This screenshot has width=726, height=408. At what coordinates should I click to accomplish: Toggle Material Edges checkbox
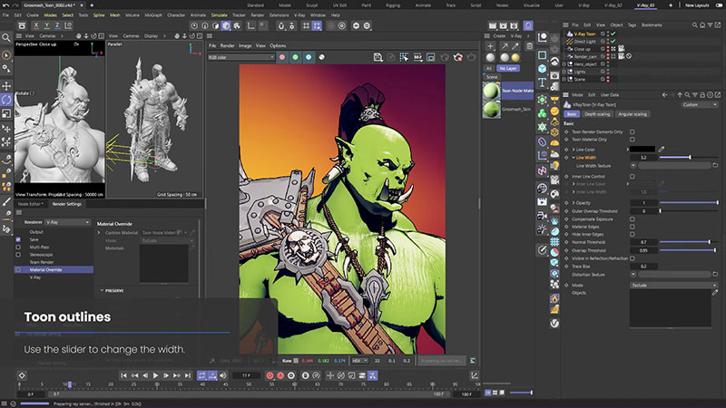[x=632, y=227]
